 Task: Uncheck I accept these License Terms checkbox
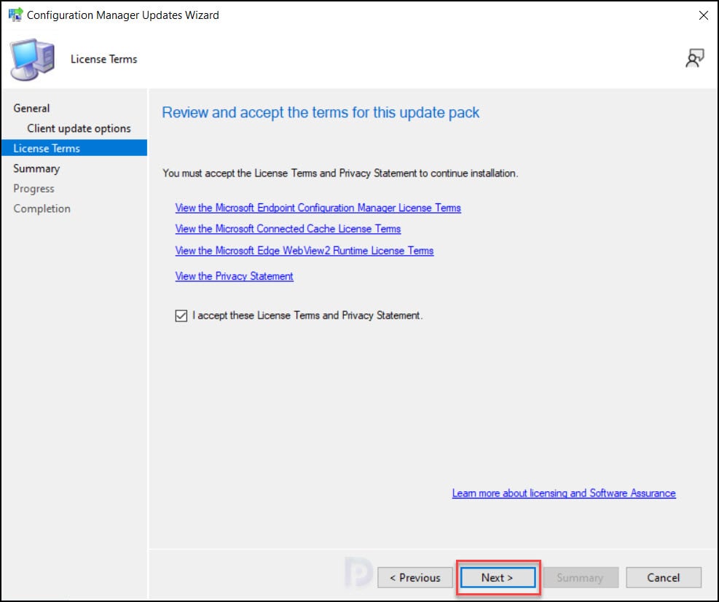[181, 316]
